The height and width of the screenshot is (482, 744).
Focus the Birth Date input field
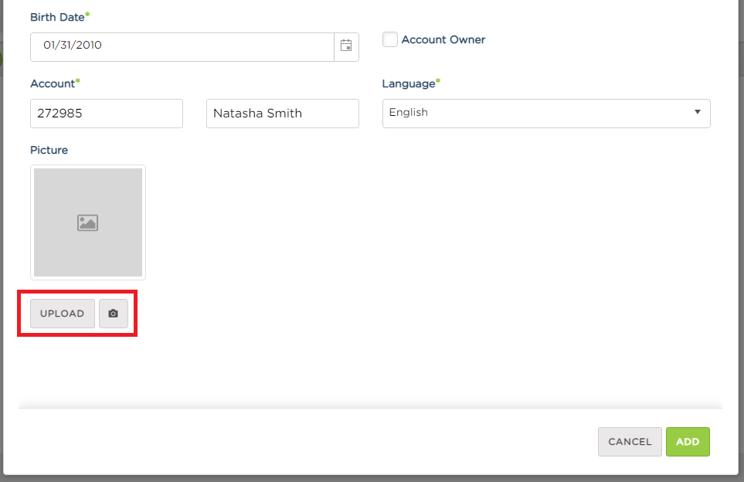click(x=182, y=46)
